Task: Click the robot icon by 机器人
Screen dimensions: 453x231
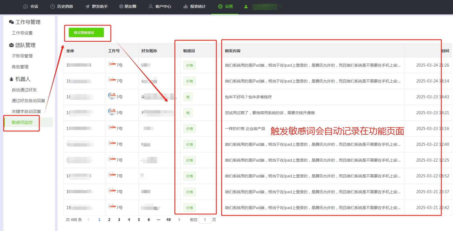Action: point(11,79)
